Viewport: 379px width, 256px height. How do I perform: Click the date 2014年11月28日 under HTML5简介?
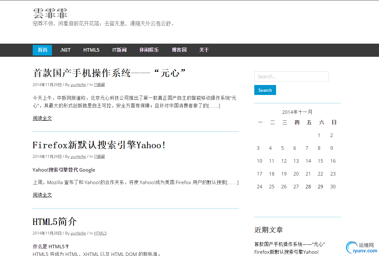[47, 233]
